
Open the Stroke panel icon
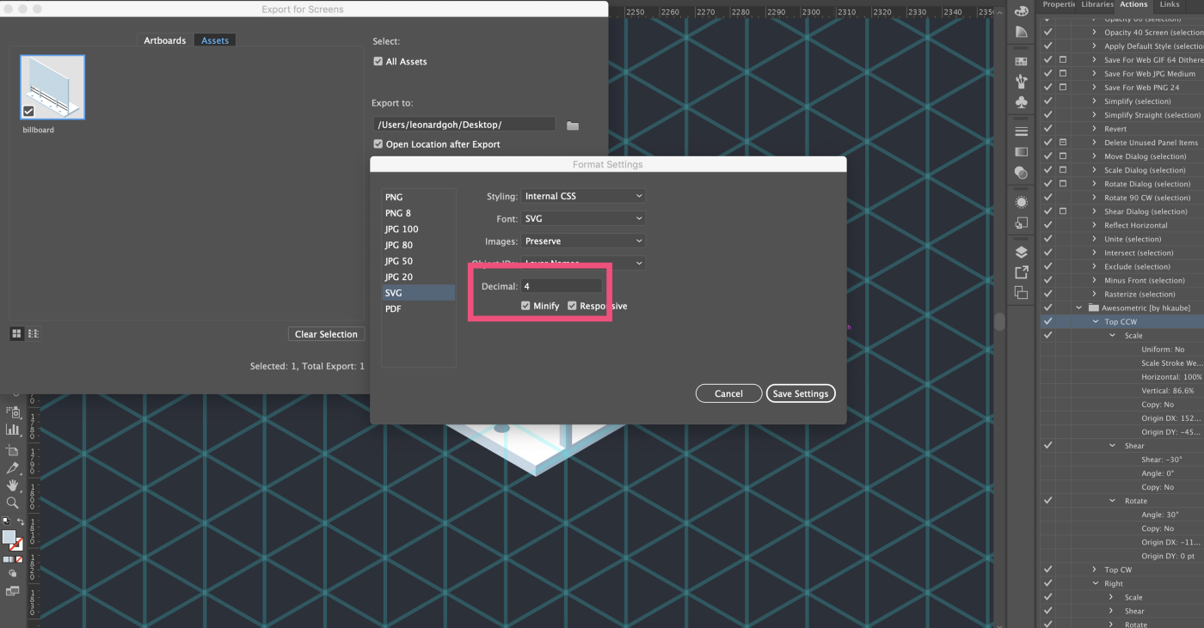click(x=1021, y=131)
